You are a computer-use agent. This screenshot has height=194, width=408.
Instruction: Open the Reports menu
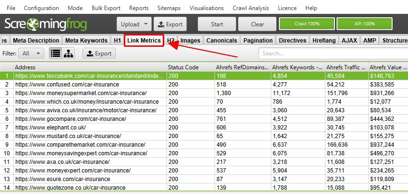point(139,8)
